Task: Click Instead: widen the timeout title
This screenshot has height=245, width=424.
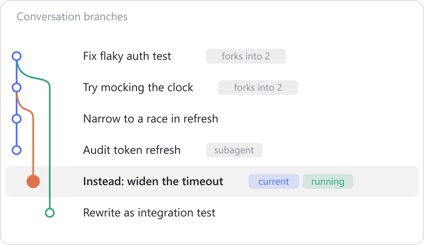Action: tap(153, 181)
